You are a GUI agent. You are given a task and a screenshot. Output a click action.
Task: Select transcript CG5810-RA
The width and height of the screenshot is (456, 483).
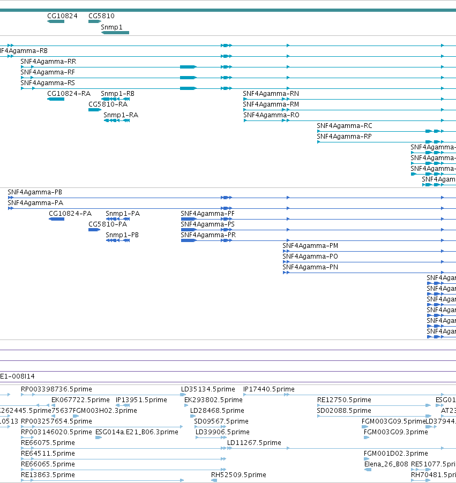(108, 104)
